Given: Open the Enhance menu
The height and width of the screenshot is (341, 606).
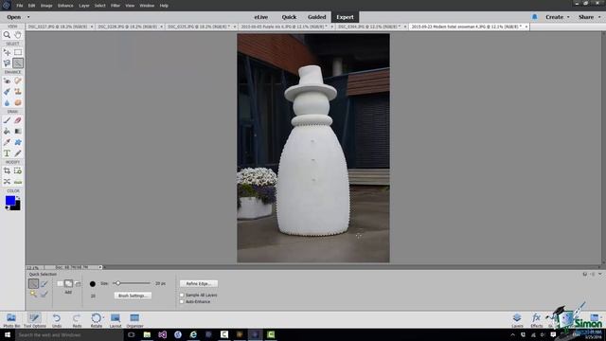Looking at the screenshot, I should pos(65,6).
